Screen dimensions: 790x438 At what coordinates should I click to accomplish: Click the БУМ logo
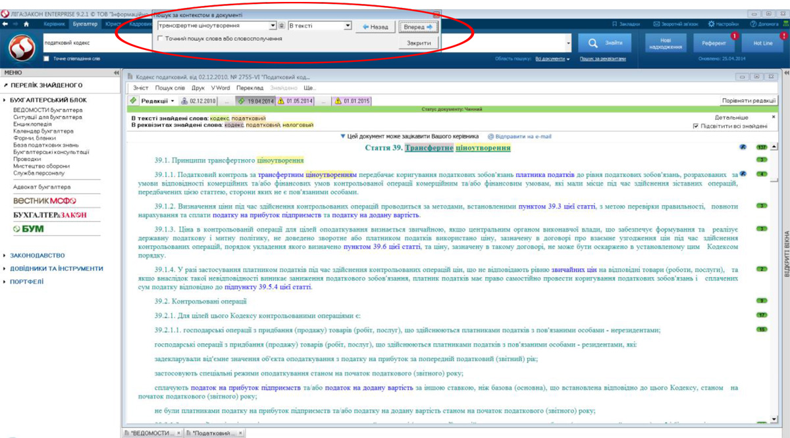click(x=28, y=229)
